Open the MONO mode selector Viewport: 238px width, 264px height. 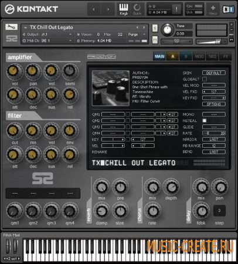coord(214,114)
